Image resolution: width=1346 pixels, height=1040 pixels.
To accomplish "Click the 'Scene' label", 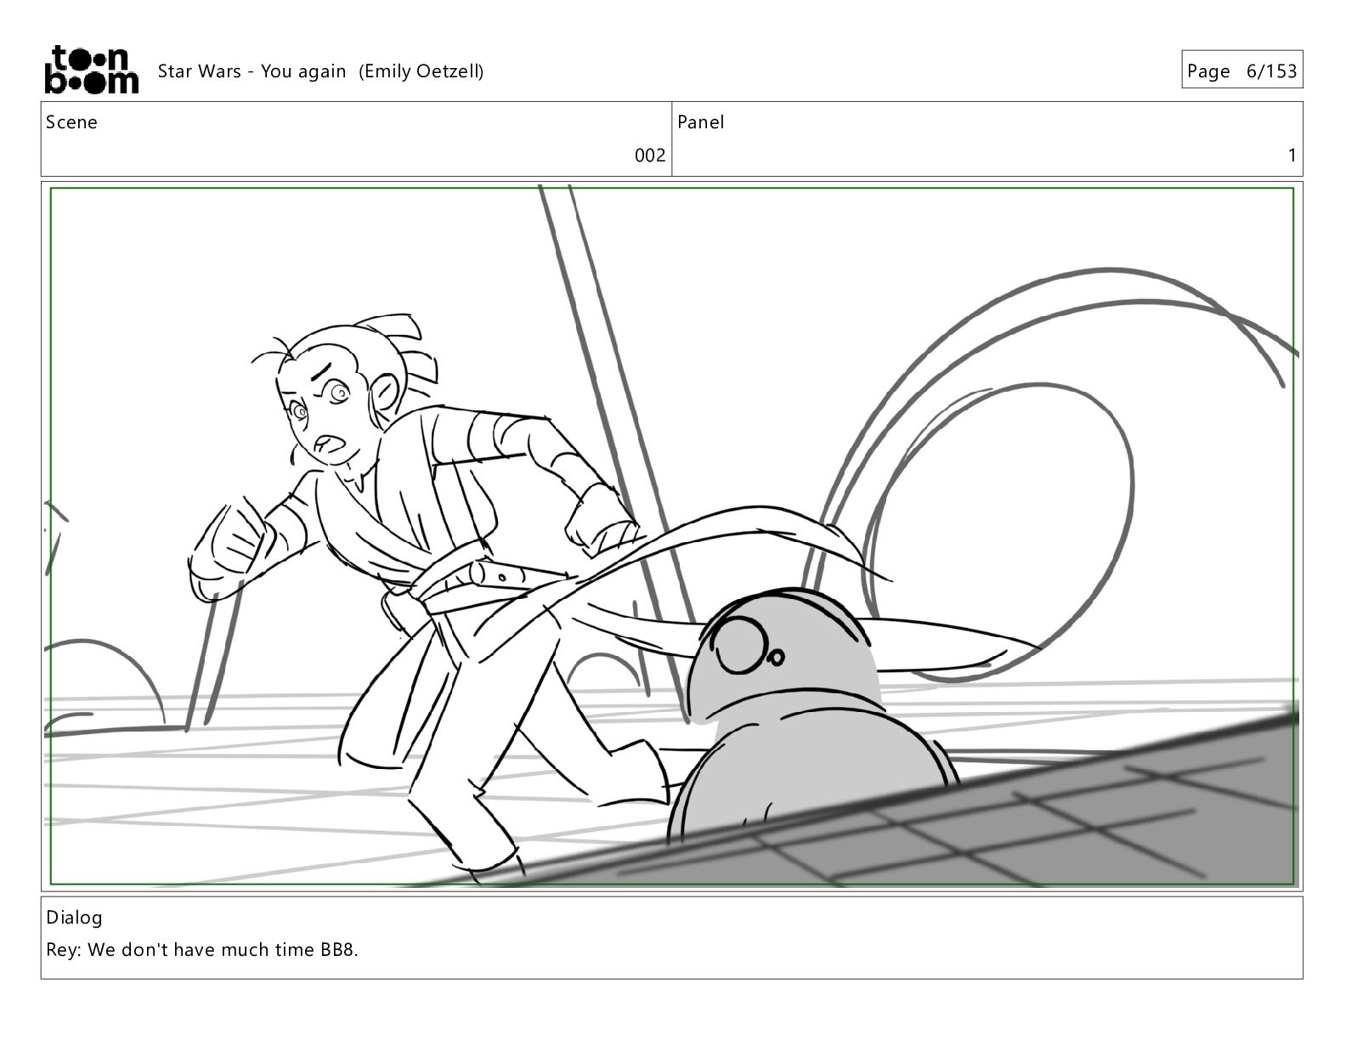I will click(x=71, y=122).
